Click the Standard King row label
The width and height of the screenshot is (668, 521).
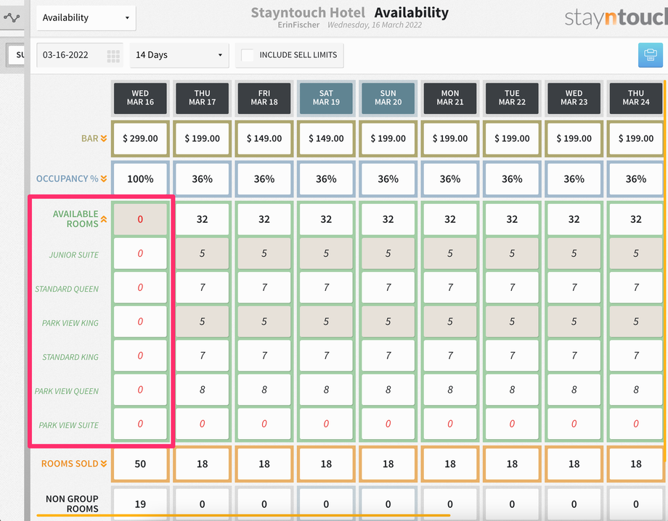point(70,357)
